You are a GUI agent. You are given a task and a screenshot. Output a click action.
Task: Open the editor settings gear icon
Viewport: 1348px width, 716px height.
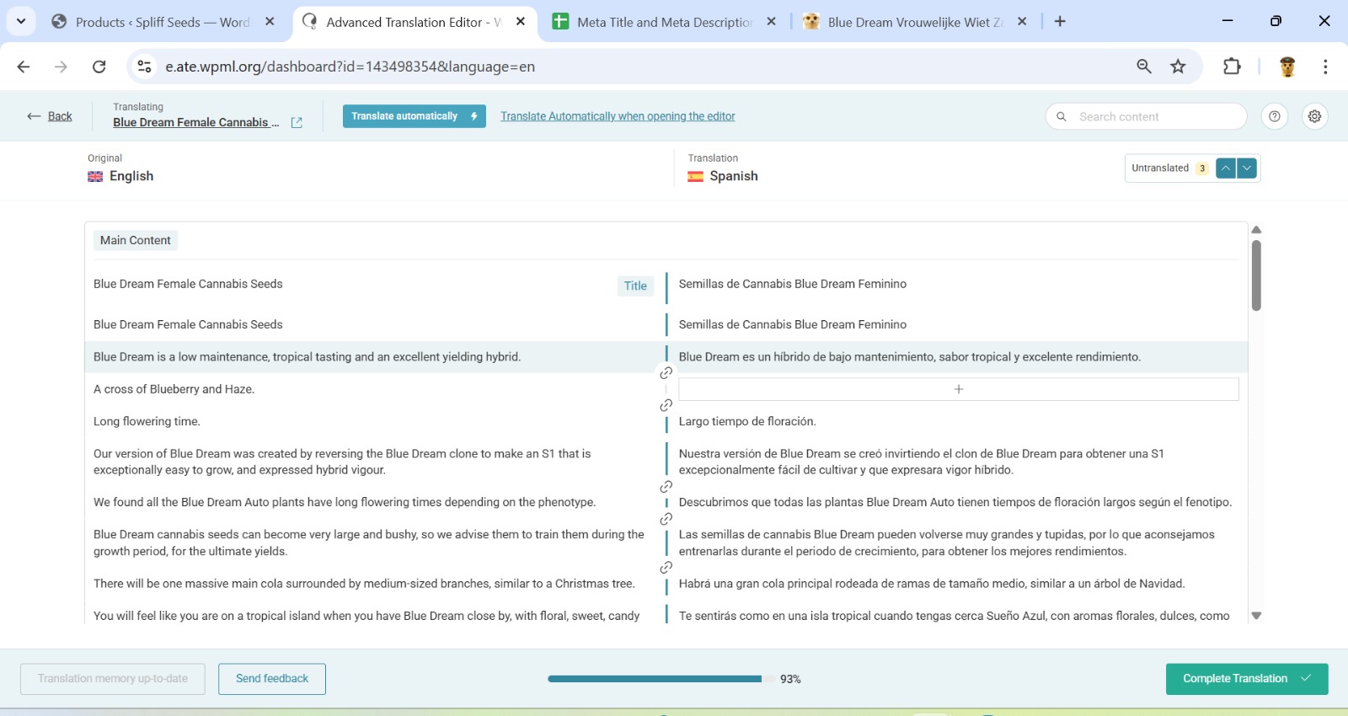(x=1314, y=116)
